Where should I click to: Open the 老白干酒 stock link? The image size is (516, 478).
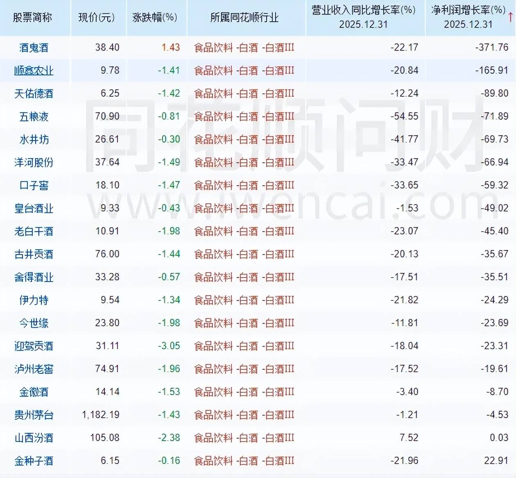click(x=34, y=231)
